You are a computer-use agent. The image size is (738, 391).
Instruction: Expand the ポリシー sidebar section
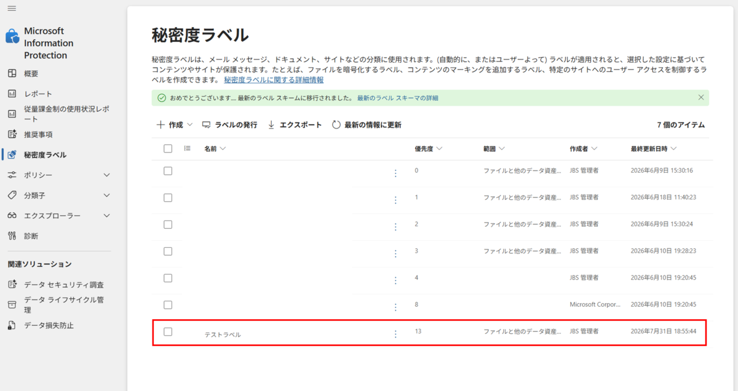107,175
